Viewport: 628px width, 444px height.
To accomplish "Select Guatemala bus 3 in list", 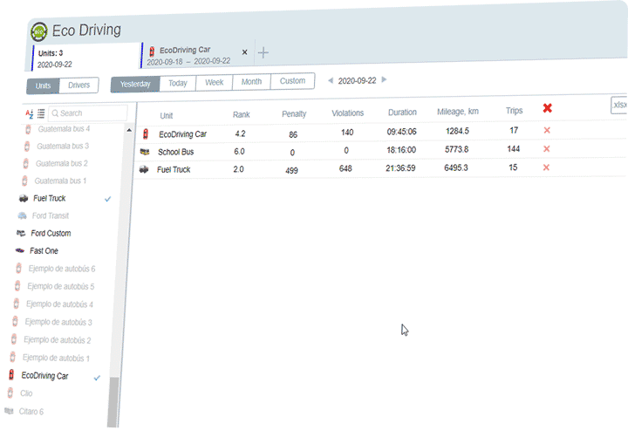I will [x=63, y=147].
